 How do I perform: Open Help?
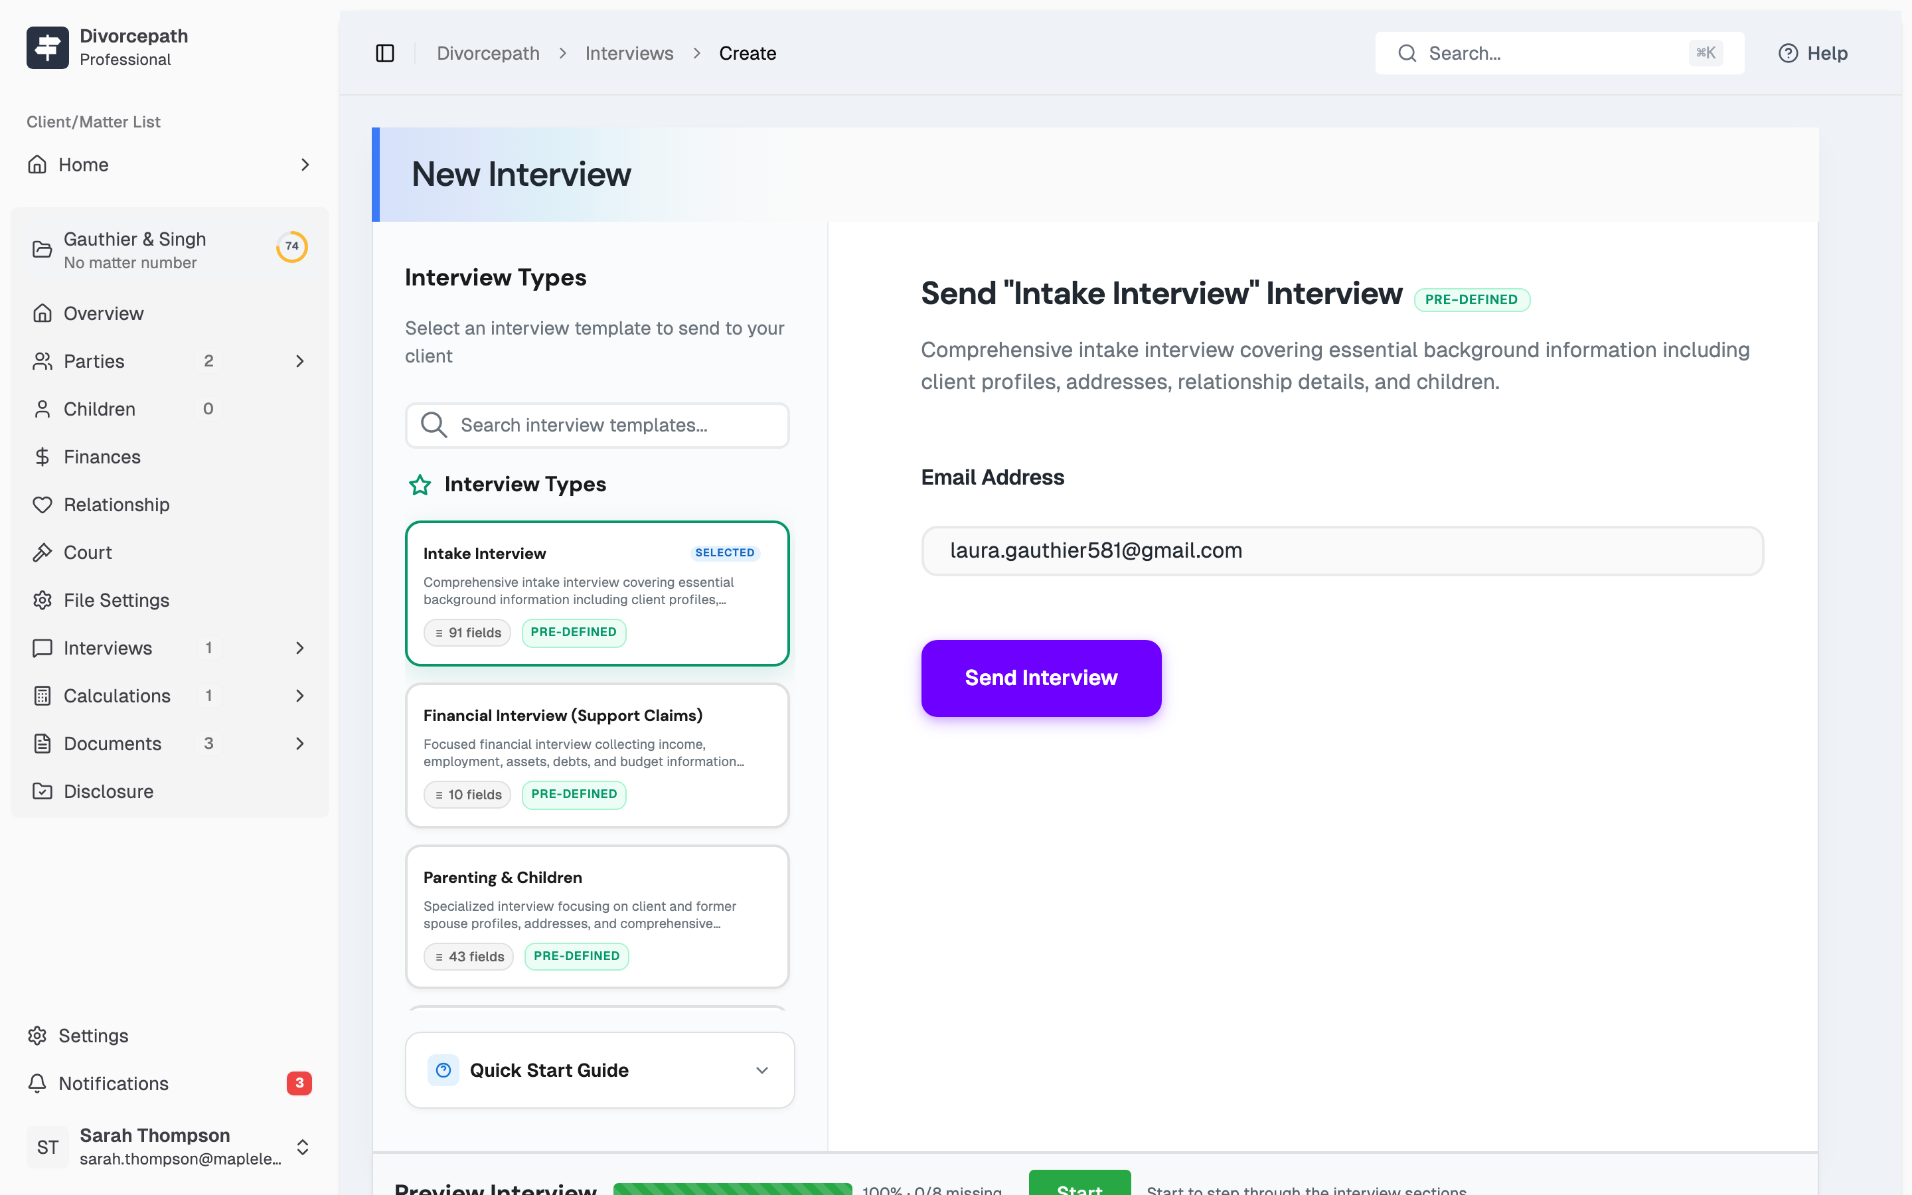click(x=1812, y=52)
